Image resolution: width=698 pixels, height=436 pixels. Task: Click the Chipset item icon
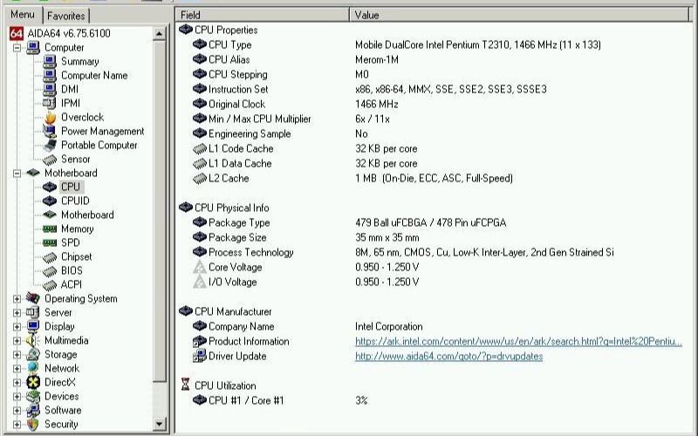(50, 257)
